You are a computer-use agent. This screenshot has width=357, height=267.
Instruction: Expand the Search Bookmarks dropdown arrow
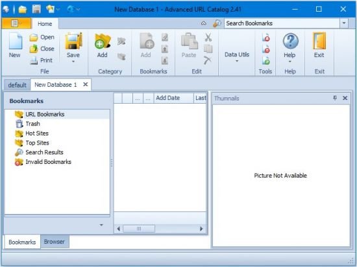point(344,23)
